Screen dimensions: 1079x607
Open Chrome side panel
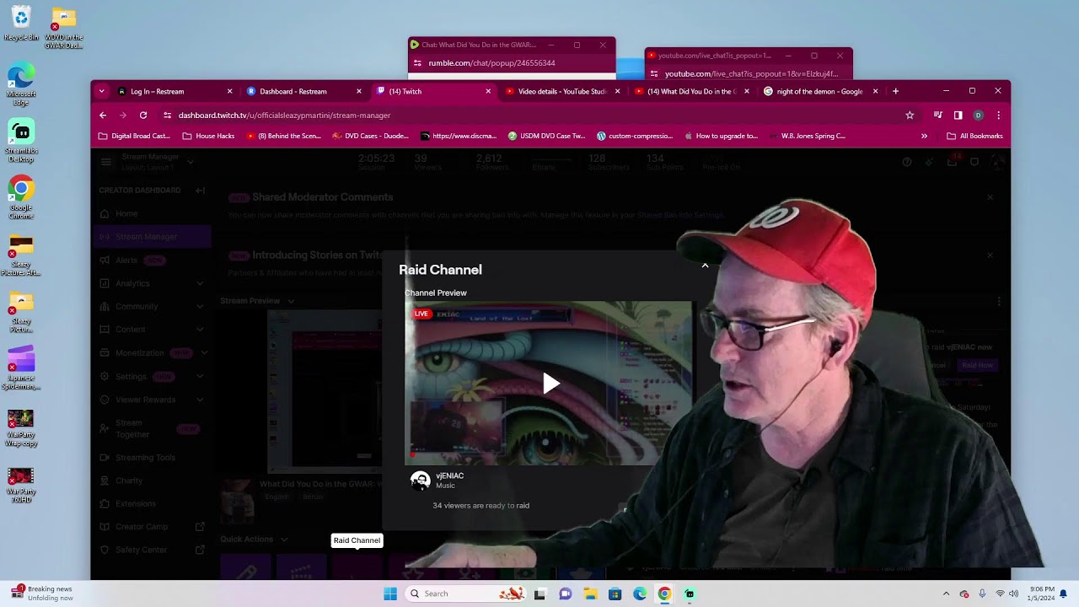click(x=958, y=115)
